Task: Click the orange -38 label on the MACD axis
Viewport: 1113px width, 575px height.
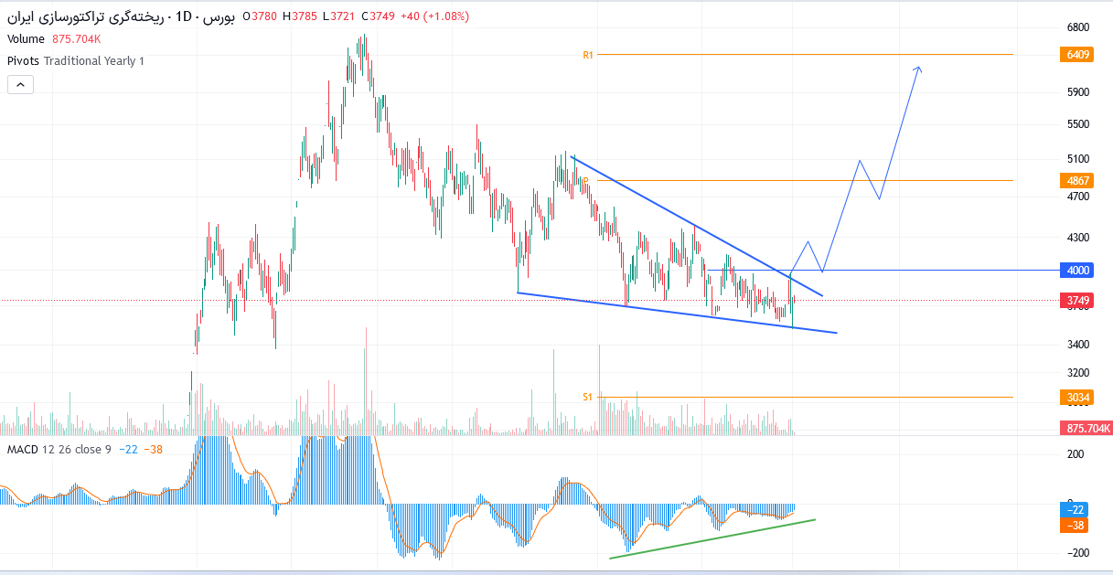Action: tap(1073, 526)
